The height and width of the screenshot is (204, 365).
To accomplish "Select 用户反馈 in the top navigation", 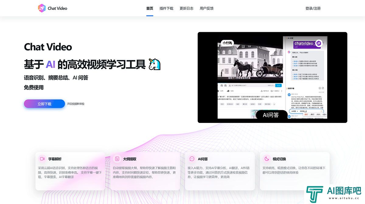I will coord(207,8).
